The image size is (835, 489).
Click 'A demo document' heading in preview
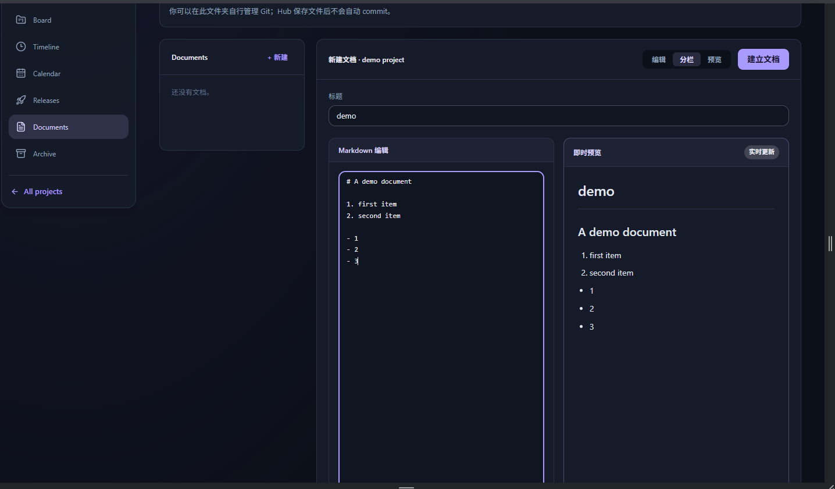point(627,232)
